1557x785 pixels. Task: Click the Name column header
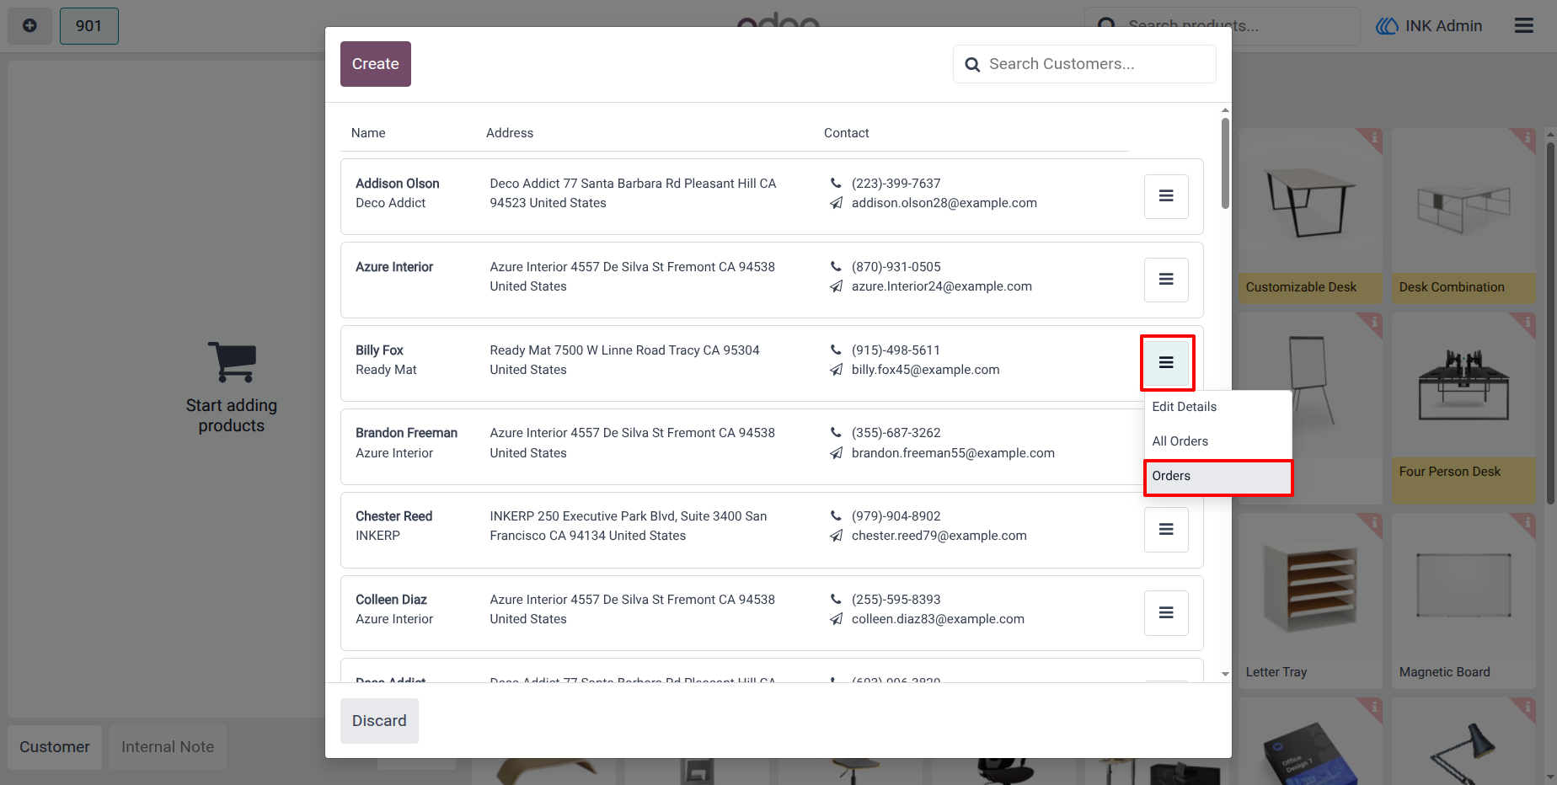(x=368, y=133)
